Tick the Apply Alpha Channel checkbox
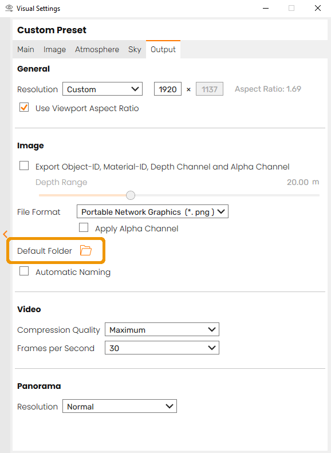The height and width of the screenshot is (453, 331). 84,228
